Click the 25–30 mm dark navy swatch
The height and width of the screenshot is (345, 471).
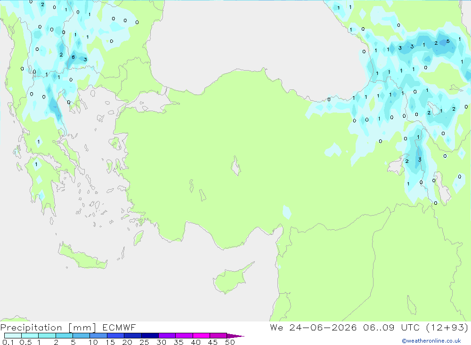[x=150, y=336]
